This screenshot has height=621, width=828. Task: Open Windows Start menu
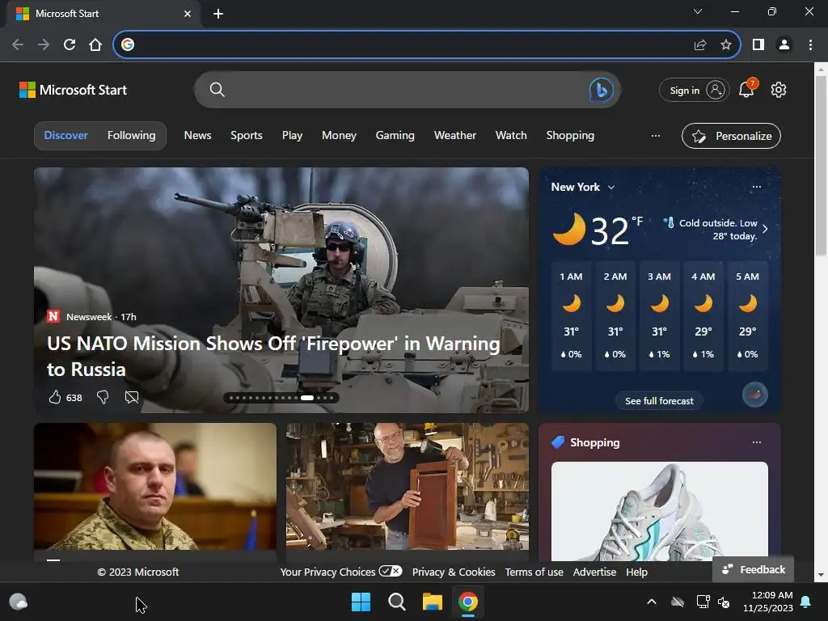[x=361, y=602]
